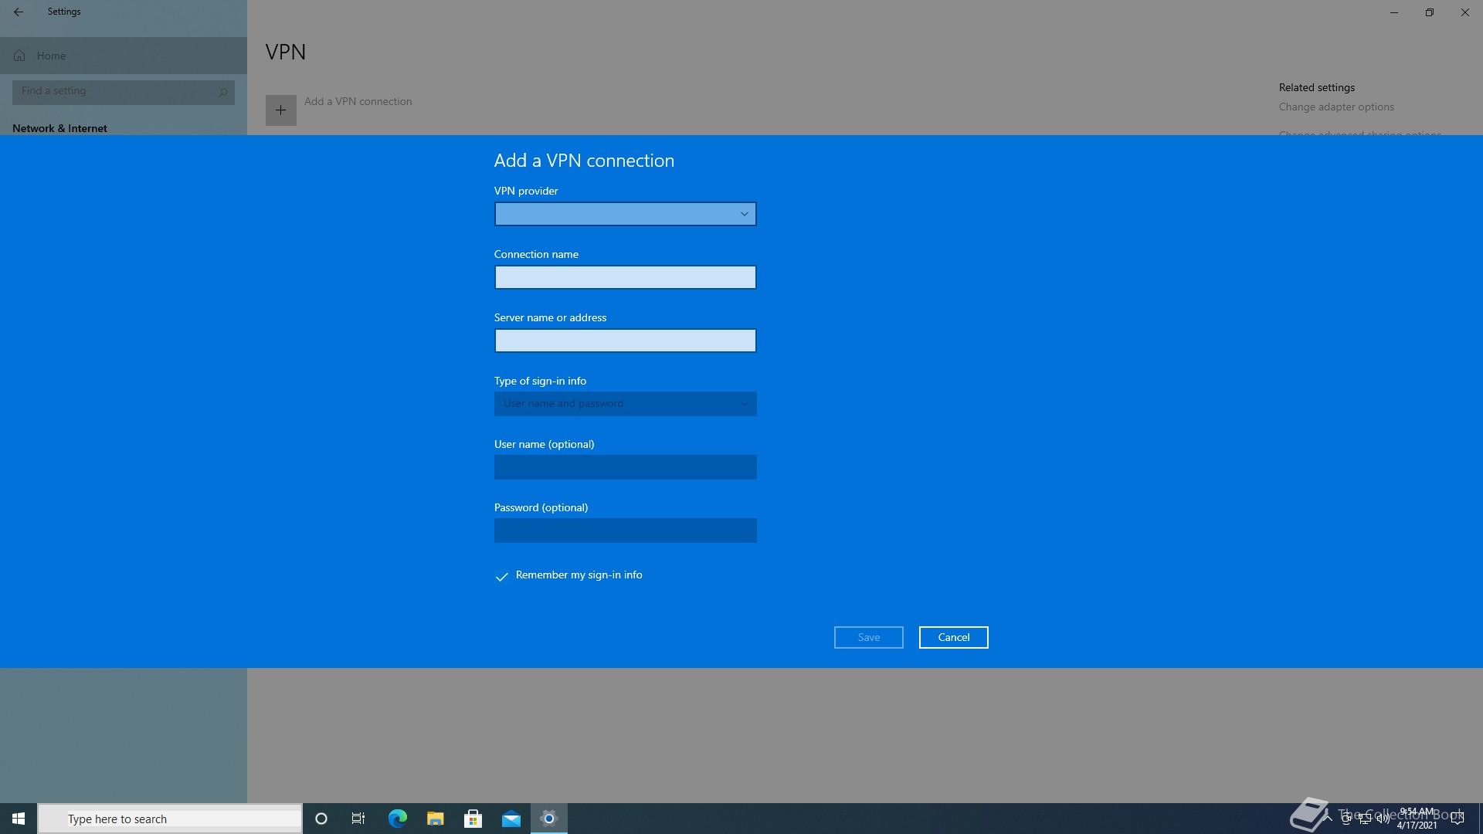Click the Connection name field
The width and height of the screenshot is (1483, 834).
point(625,277)
